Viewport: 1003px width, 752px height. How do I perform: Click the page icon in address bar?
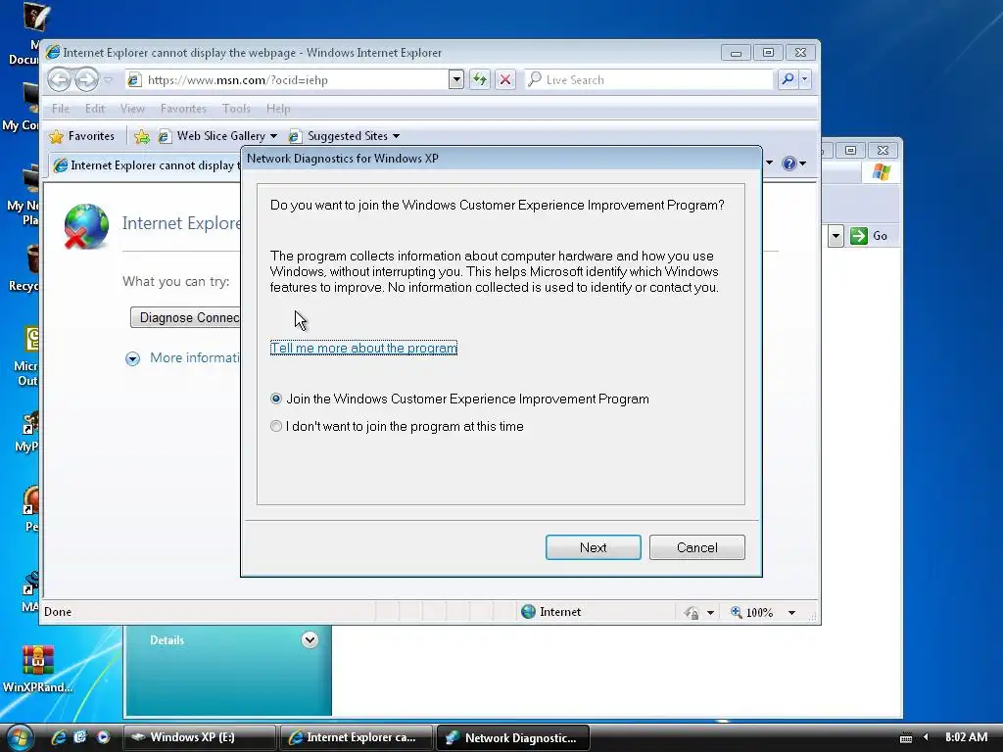coord(134,80)
